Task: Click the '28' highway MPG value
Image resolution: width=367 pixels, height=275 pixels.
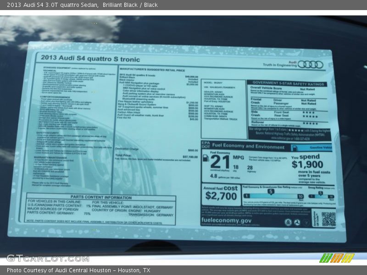Action: 250,167
